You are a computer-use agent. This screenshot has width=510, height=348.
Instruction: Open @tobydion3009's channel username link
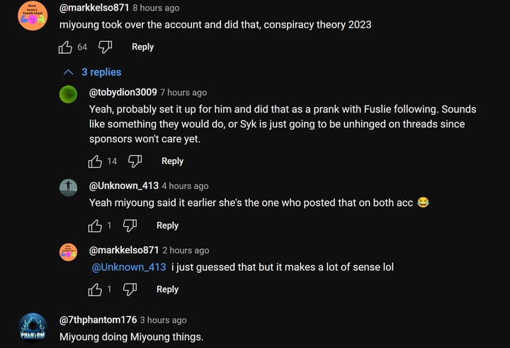[x=123, y=92]
